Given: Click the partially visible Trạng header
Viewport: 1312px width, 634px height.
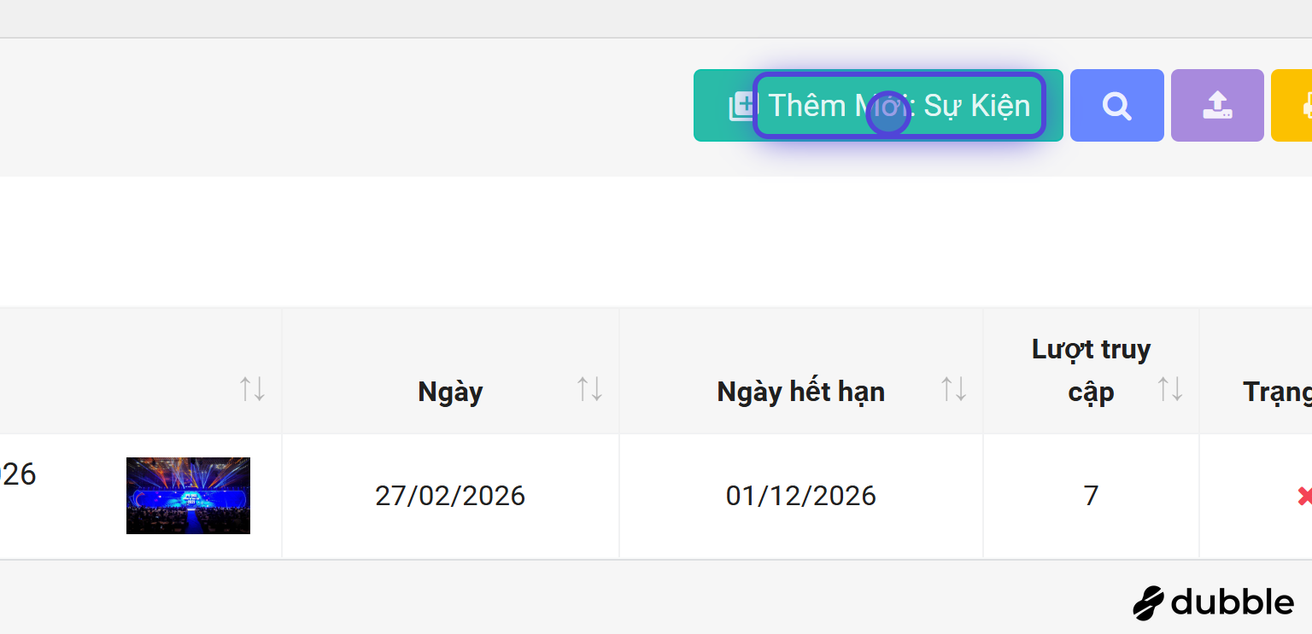Looking at the screenshot, I should pos(1277,392).
